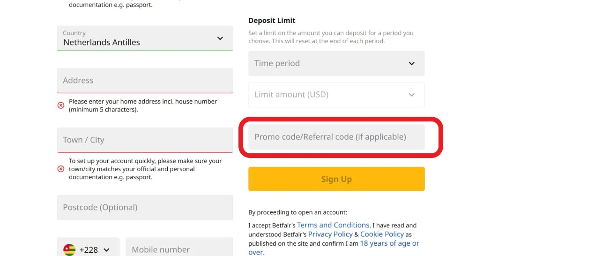Click the Postcode (Optional) field
Screen dimensions: 595x256
click(x=145, y=207)
